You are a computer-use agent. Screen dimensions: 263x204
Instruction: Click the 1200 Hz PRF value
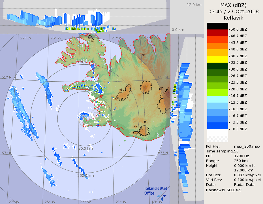[x=241, y=156]
